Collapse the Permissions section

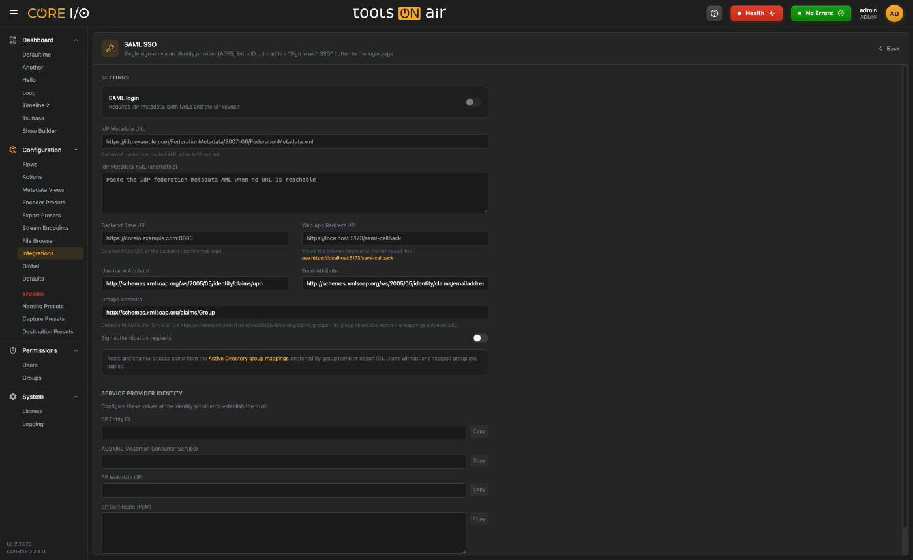click(76, 350)
